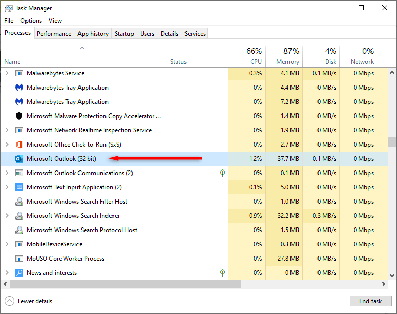Open the Options menu

[x=31, y=21]
